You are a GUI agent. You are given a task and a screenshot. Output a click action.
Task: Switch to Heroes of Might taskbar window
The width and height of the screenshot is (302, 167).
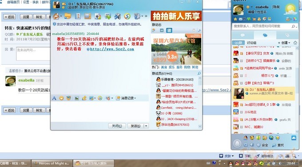tap(52, 163)
